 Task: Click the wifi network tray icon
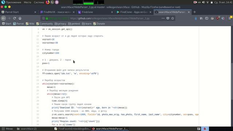click(208, 2)
